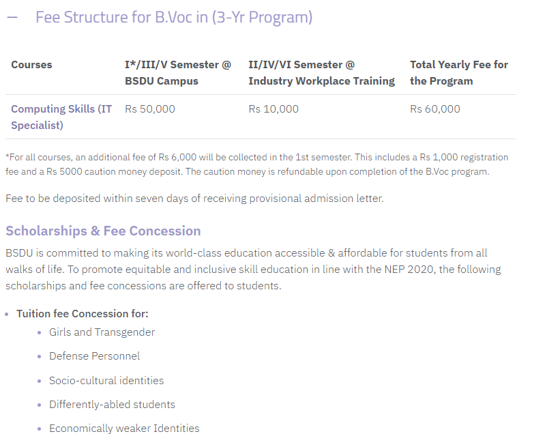Click the Rs 50,000 fee cell
This screenshot has width=545, height=434.
click(x=150, y=109)
